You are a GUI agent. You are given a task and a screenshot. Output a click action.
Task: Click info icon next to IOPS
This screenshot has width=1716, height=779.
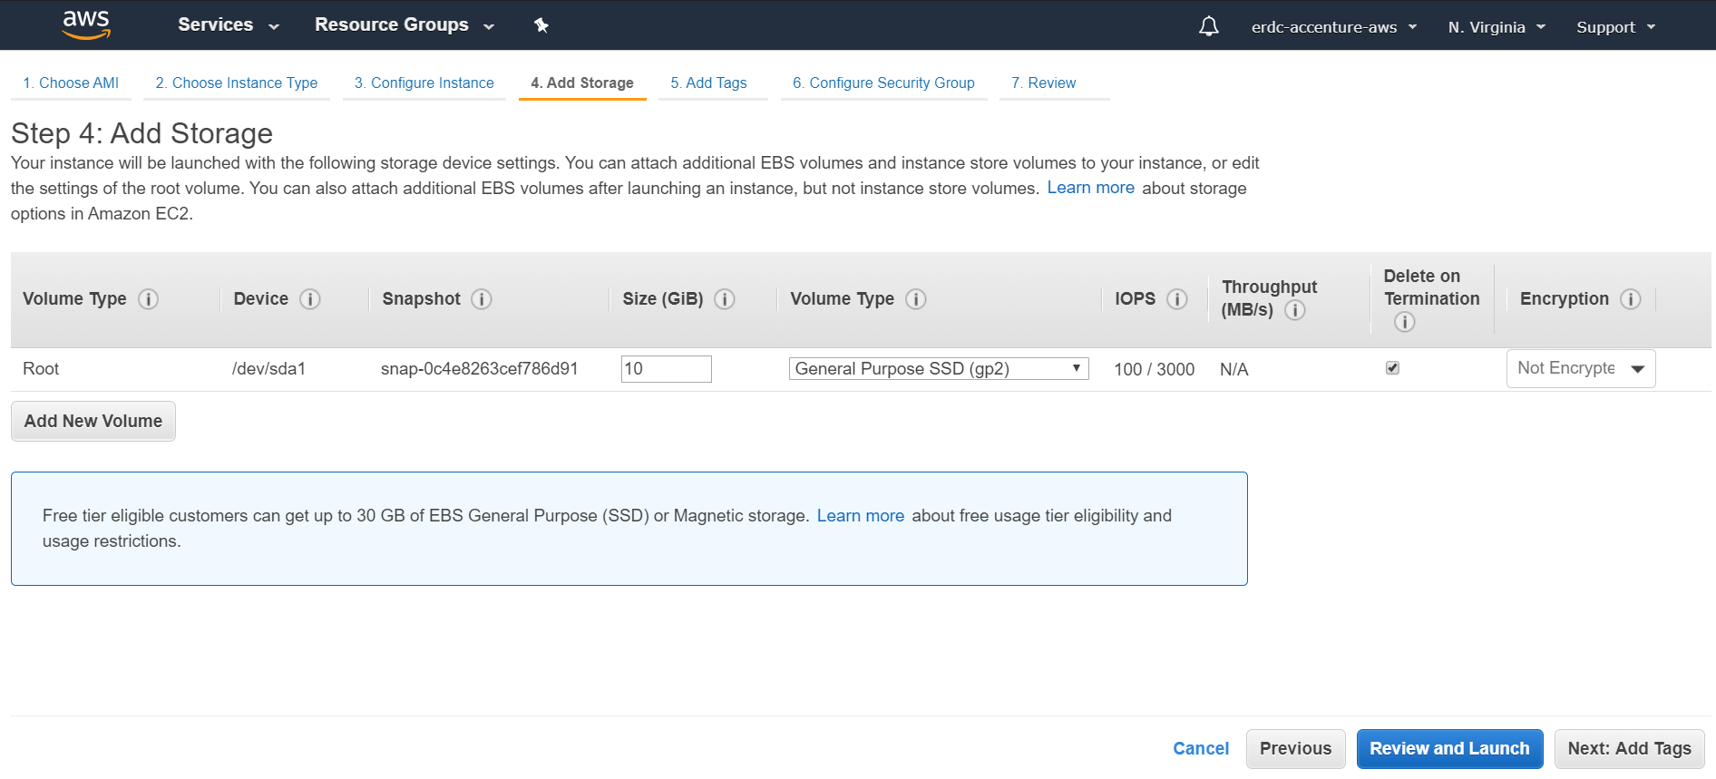tap(1177, 299)
